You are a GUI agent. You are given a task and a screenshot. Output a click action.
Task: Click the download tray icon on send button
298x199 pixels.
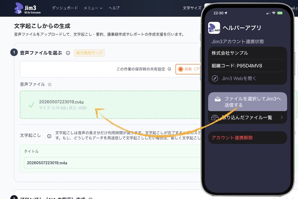(x=218, y=99)
